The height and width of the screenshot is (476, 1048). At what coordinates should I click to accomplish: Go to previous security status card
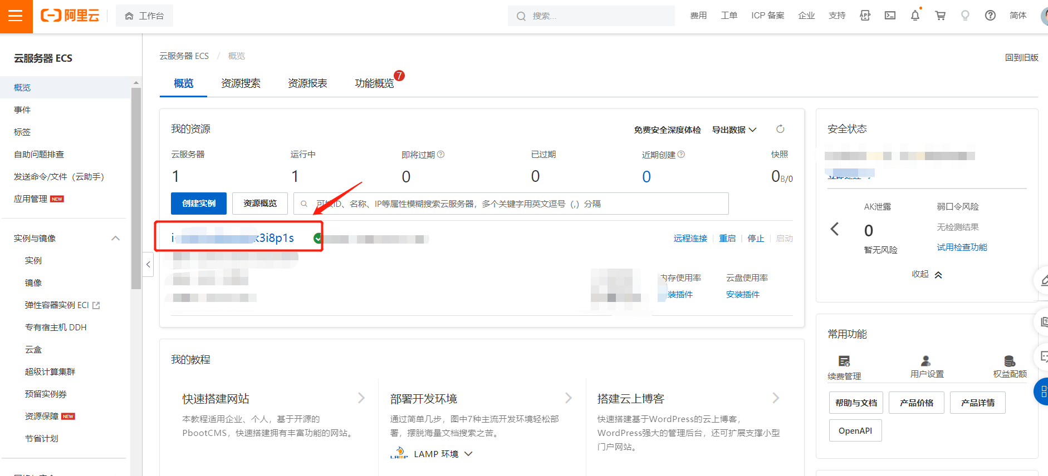[835, 229]
